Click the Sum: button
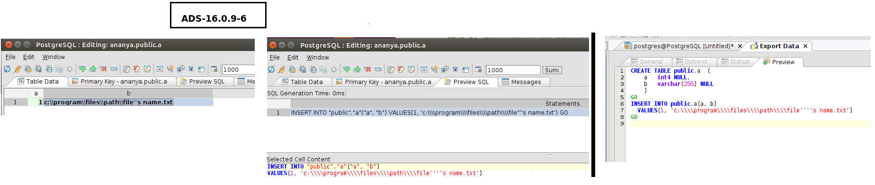The image size is (875, 185). pos(552,70)
